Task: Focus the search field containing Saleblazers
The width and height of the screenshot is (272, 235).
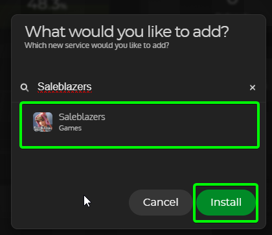Action: [138, 87]
